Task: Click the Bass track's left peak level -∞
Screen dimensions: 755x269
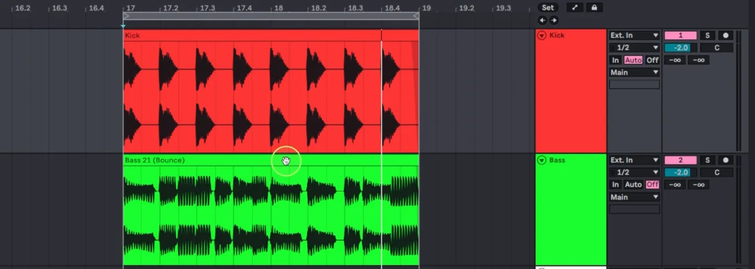Action: [675, 185]
